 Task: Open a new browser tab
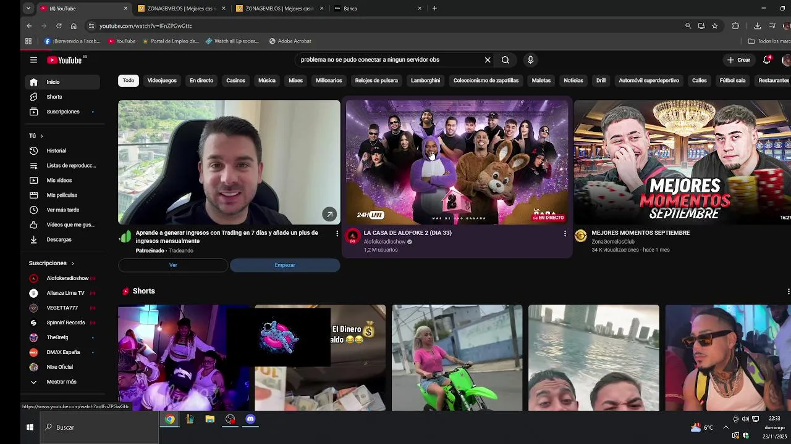point(434,9)
